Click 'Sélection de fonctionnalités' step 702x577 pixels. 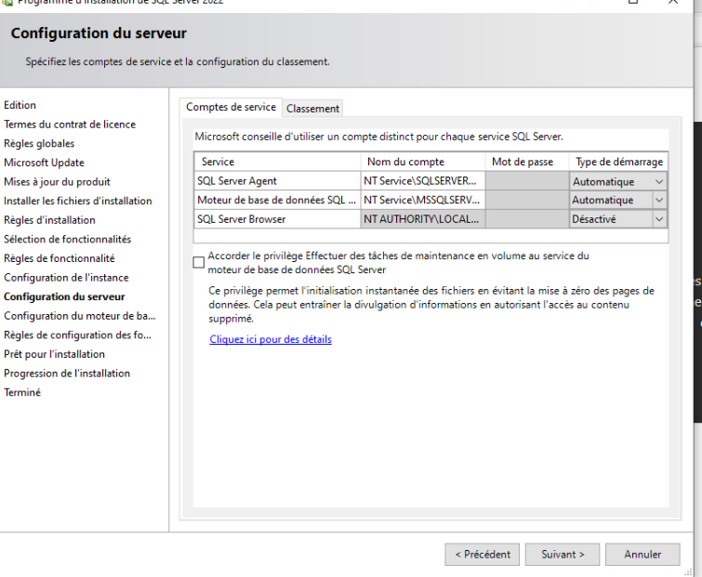(x=67, y=240)
